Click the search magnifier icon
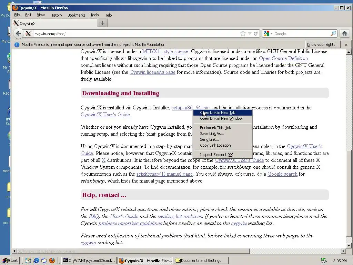 (333, 34)
